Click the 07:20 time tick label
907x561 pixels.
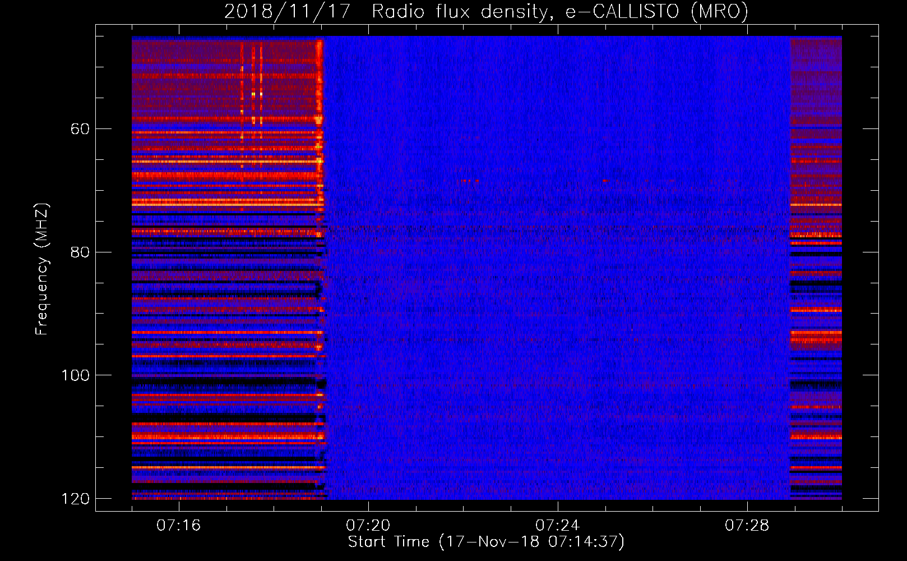pos(368,526)
